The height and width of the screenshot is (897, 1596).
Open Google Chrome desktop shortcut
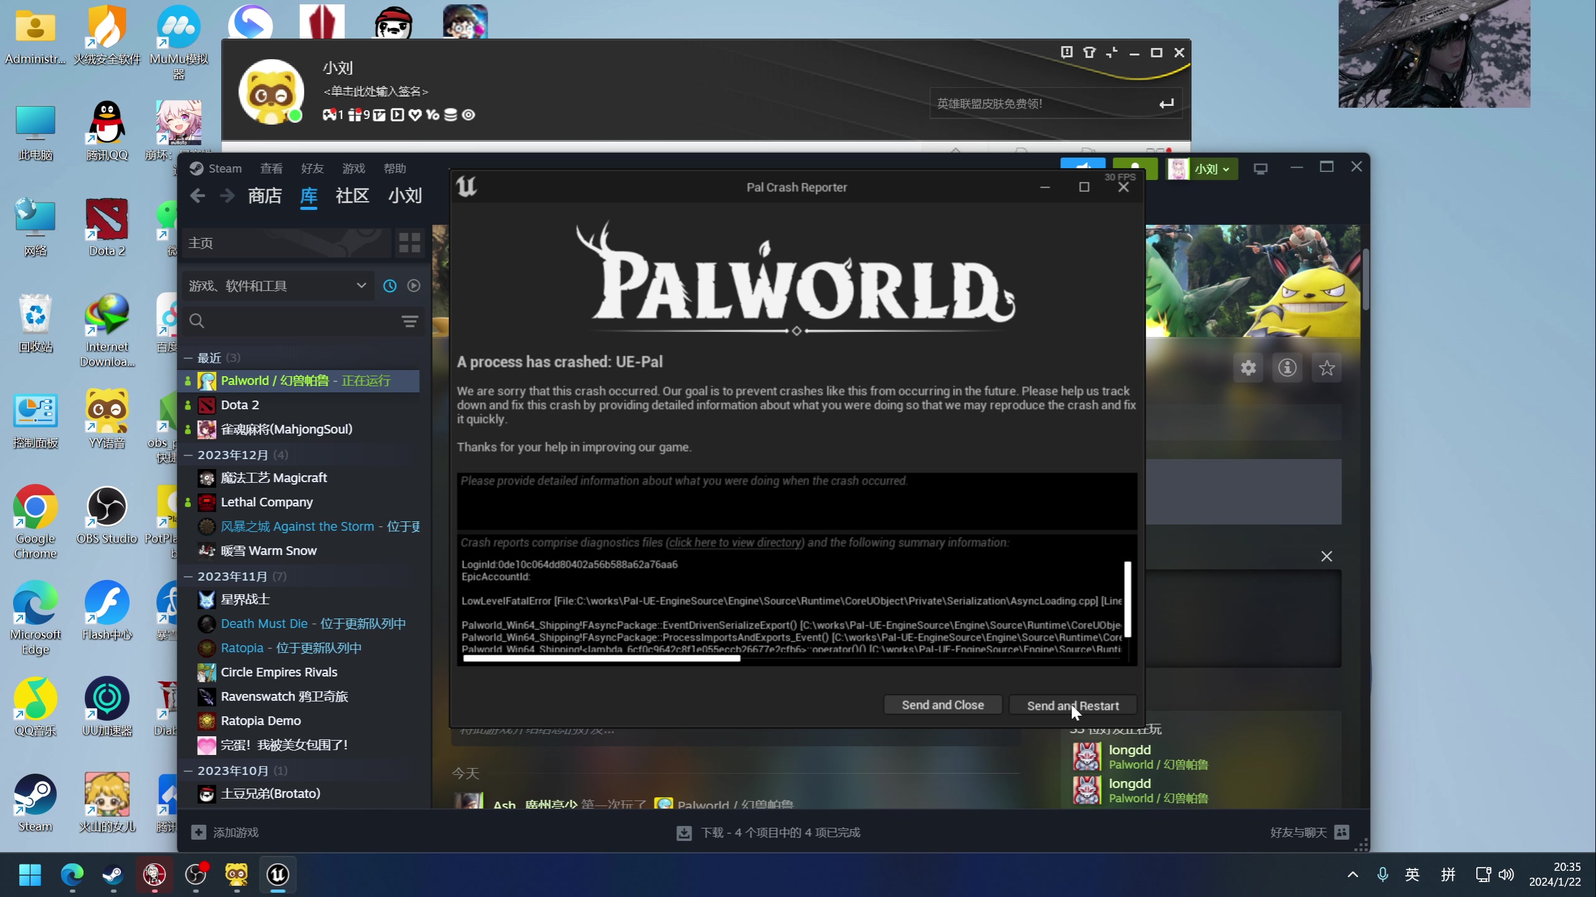tap(36, 522)
